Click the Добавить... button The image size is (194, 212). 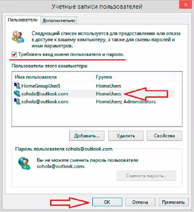point(87,136)
